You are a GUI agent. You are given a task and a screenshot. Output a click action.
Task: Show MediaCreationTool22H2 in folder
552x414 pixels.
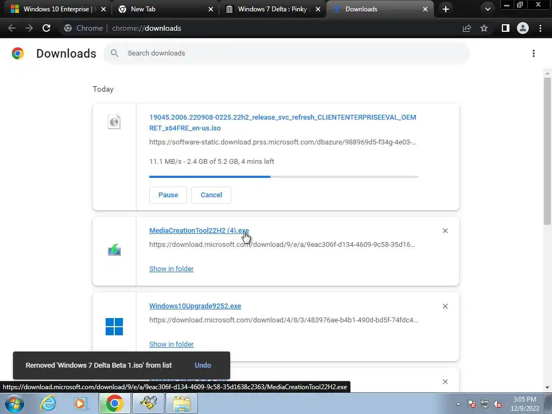tap(171, 268)
